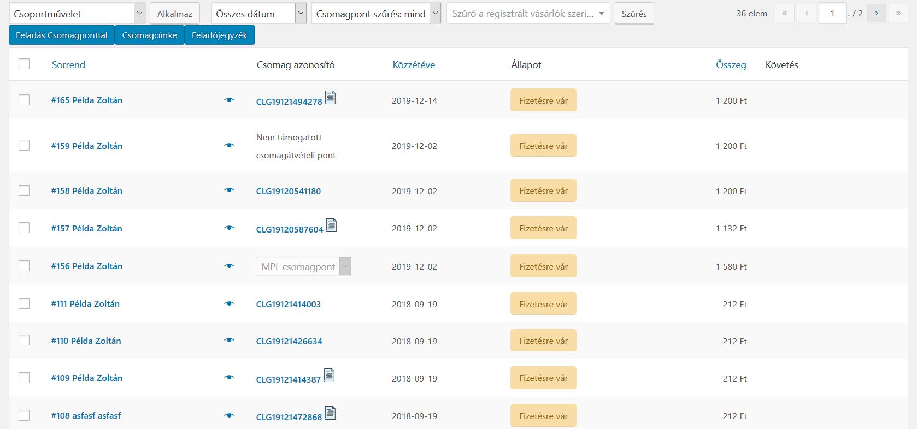This screenshot has width=917, height=429.
Task: Preview order #110 with eye icon
Action: [x=229, y=341]
